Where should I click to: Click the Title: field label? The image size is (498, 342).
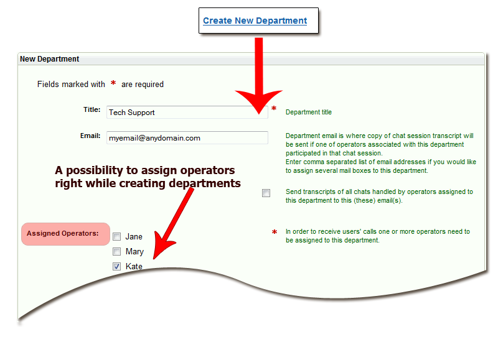92,109
